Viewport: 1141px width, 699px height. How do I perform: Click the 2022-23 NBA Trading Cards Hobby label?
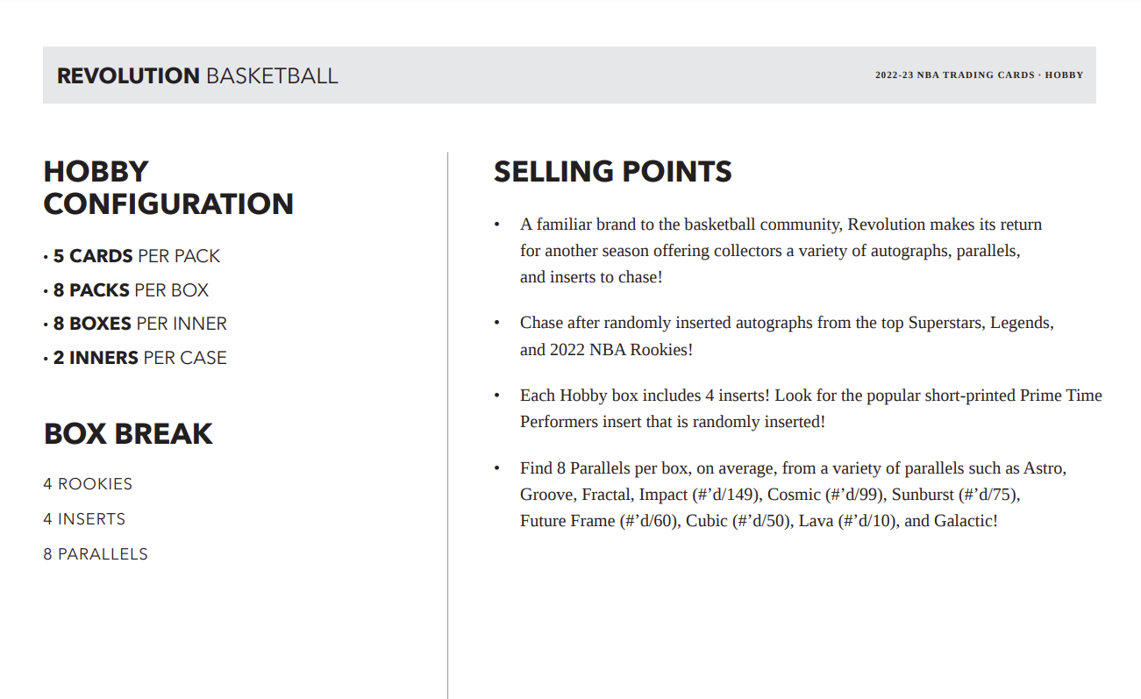point(979,75)
